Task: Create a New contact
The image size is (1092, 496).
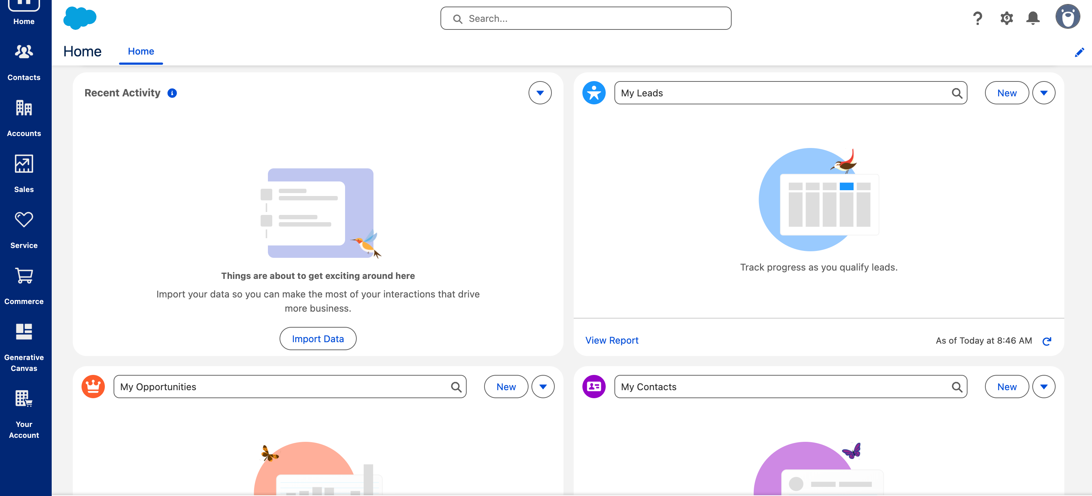Action: pyautogui.click(x=1007, y=386)
